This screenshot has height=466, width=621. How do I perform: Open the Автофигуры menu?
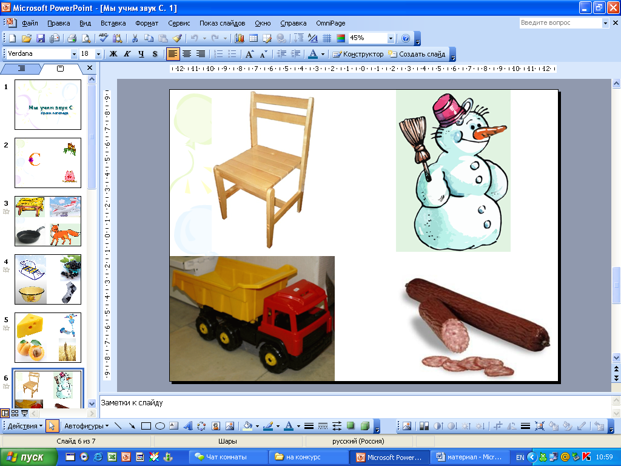tap(86, 426)
